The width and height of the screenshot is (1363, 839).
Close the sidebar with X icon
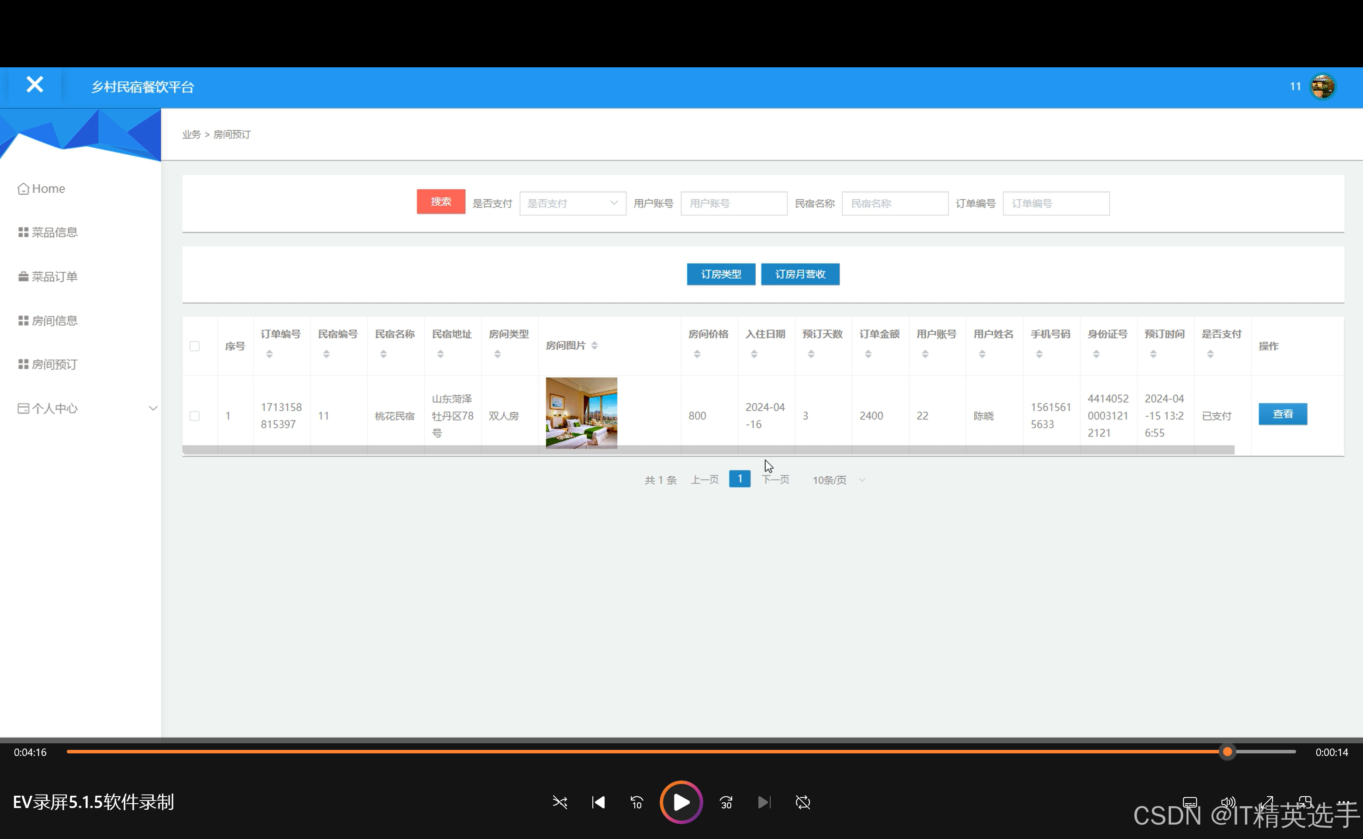pyautogui.click(x=35, y=85)
